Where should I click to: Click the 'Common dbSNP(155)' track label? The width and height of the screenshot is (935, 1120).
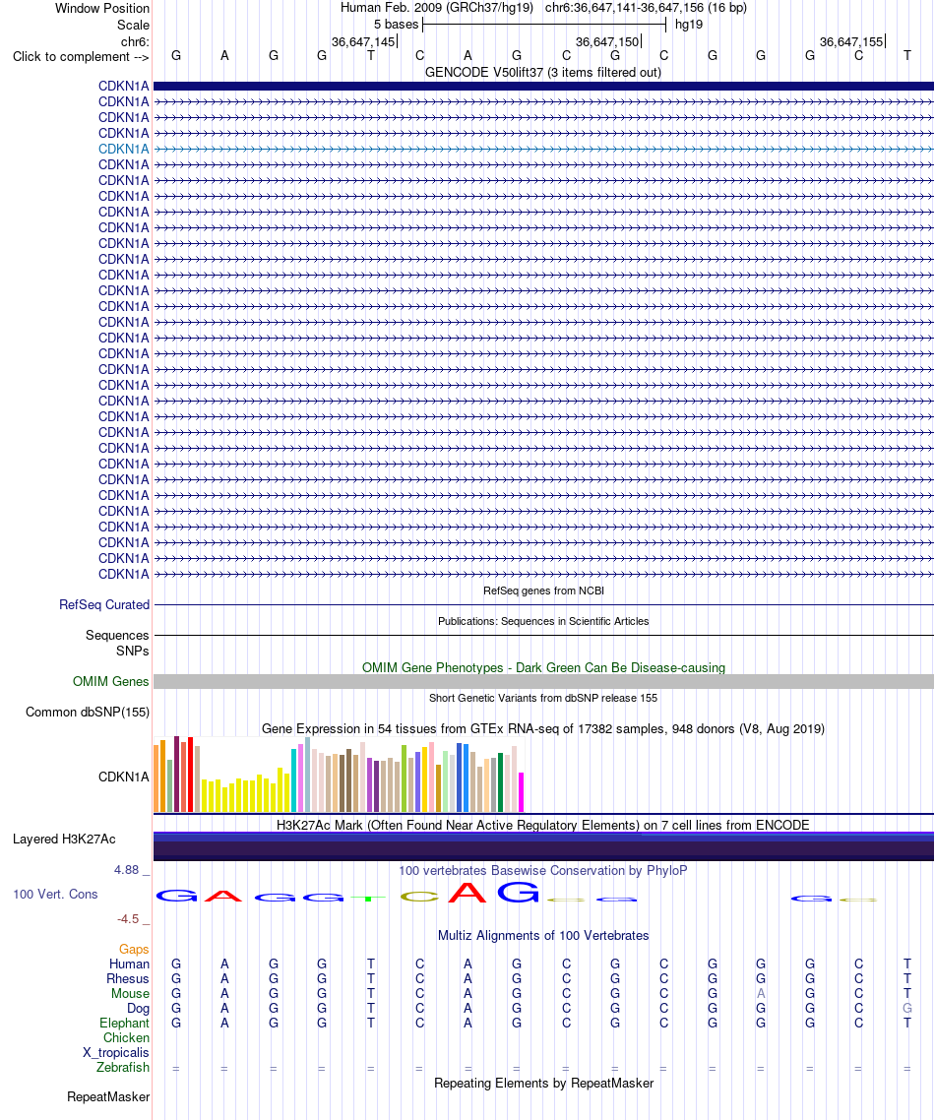[x=88, y=713]
